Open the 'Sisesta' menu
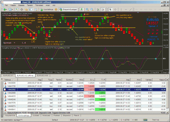The image size is (170, 122). point(21,5)
